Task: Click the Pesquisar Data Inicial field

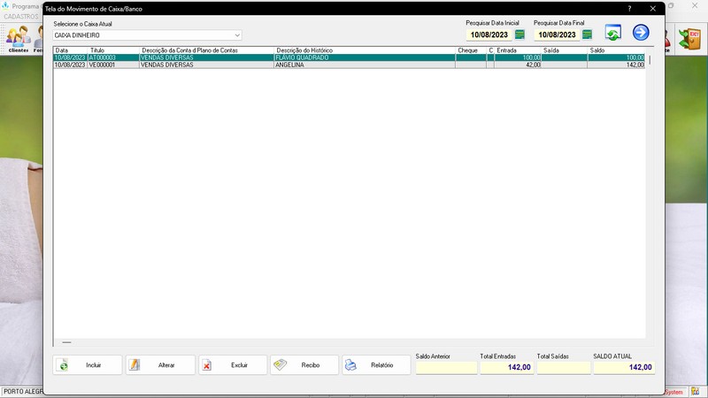Action: pos(489,34)
